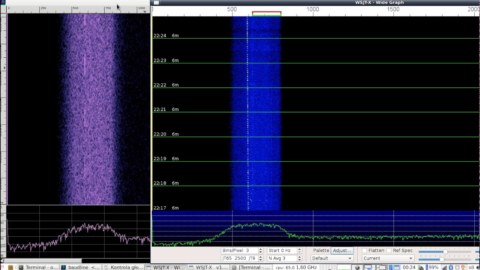The image size is (480, 270).
Task: Click the volume speaker tray icon
Action: coord(477,267)
